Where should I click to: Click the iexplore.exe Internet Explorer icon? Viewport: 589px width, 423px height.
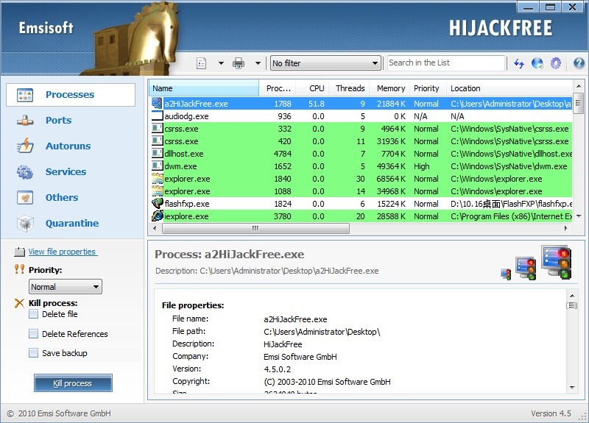[157, 216]
